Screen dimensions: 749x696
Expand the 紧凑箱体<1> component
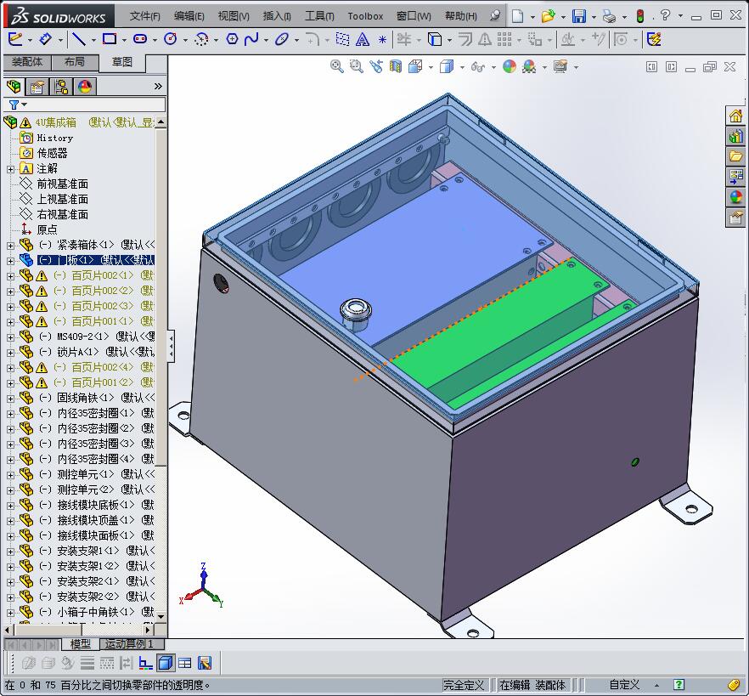coord(10,246)
